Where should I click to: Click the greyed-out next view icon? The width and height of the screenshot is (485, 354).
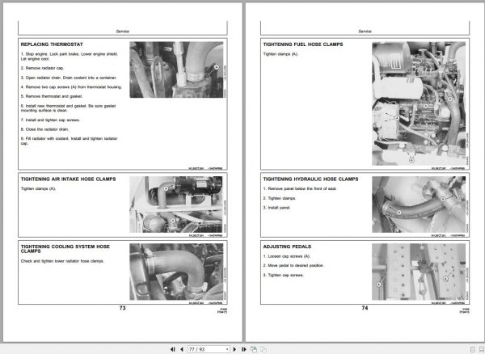[x=264, y=349]
